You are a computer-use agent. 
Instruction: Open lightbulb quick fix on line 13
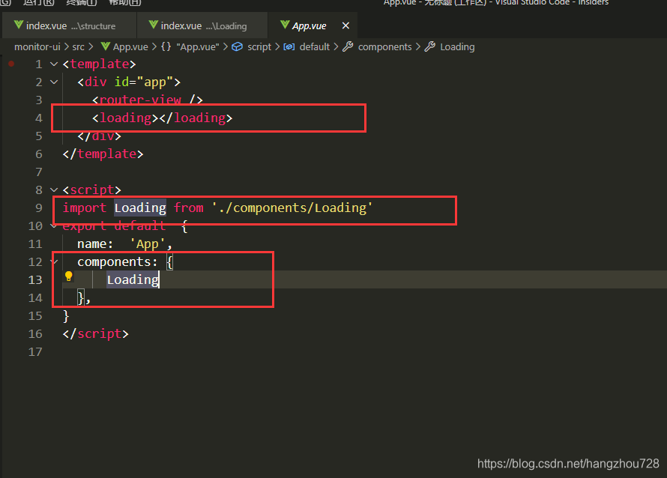(68, 276)
